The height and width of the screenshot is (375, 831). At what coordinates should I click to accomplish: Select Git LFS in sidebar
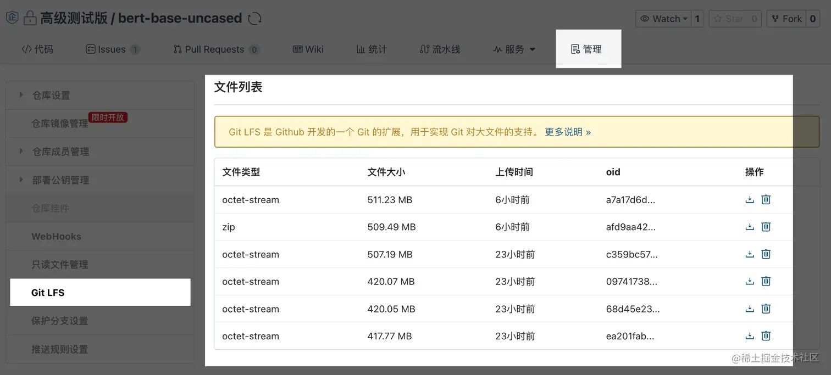pos(100,292)
